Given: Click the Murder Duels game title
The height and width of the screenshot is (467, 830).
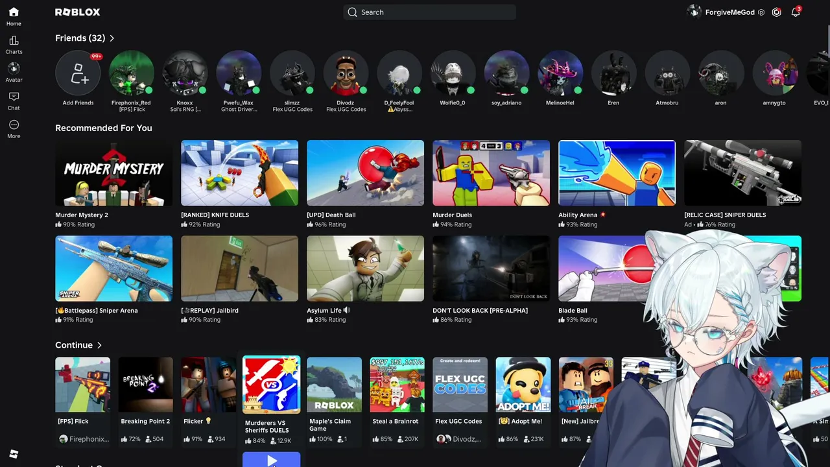Looking at the screenshot, I should coord(452,215).
